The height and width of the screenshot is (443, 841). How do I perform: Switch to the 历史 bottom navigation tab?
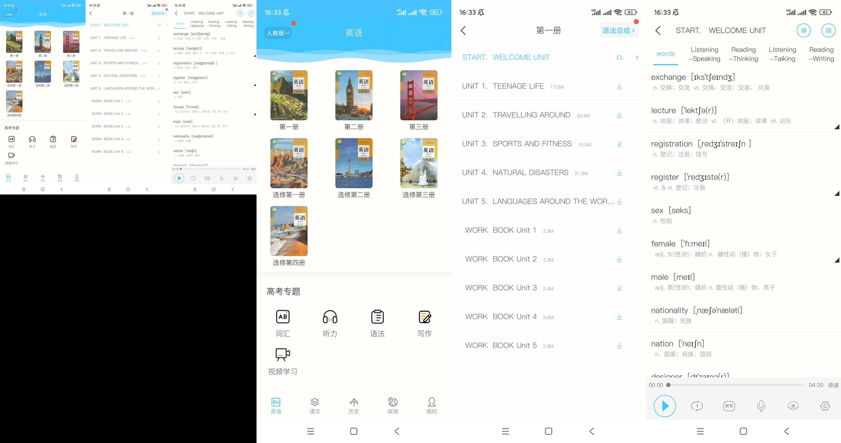click(354, 406)
